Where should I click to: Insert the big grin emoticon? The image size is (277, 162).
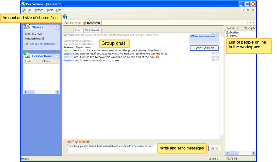pos(73,141)
